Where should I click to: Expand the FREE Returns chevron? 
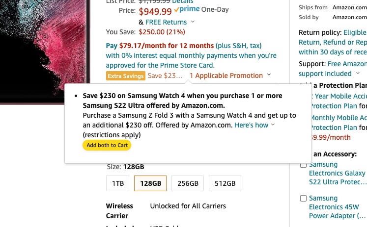point(193,22)
